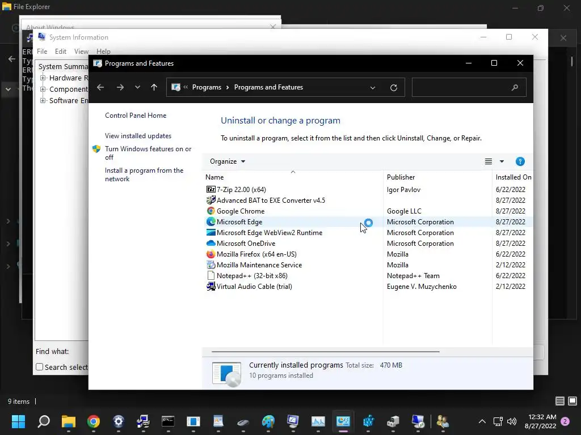Viewport: 581px width, 435px height.
Task: Open Google Chrome from the taskbar
Action: 94,421
